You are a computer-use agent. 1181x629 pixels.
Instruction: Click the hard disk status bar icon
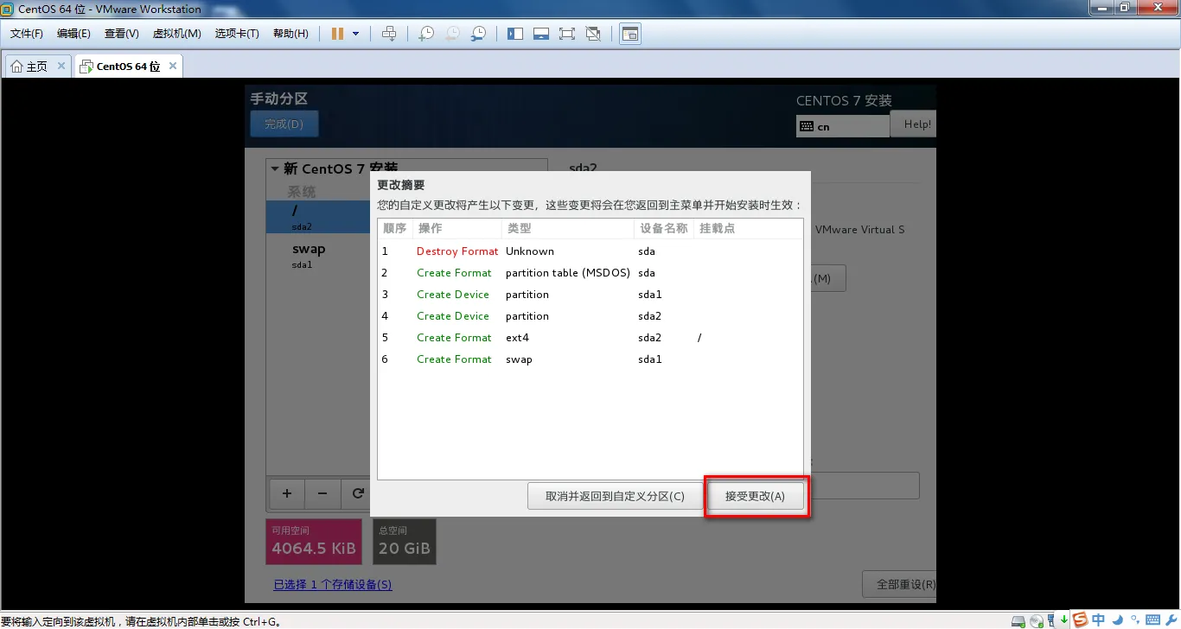[1018, 620]
